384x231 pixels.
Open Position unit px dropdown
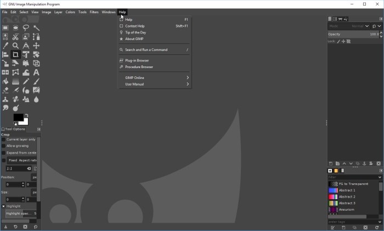(34, 177)
